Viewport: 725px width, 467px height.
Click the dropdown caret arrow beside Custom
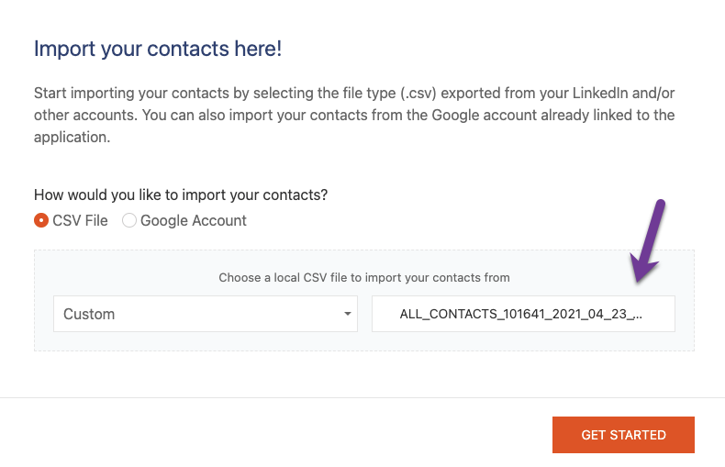click(x=348, y=314)
